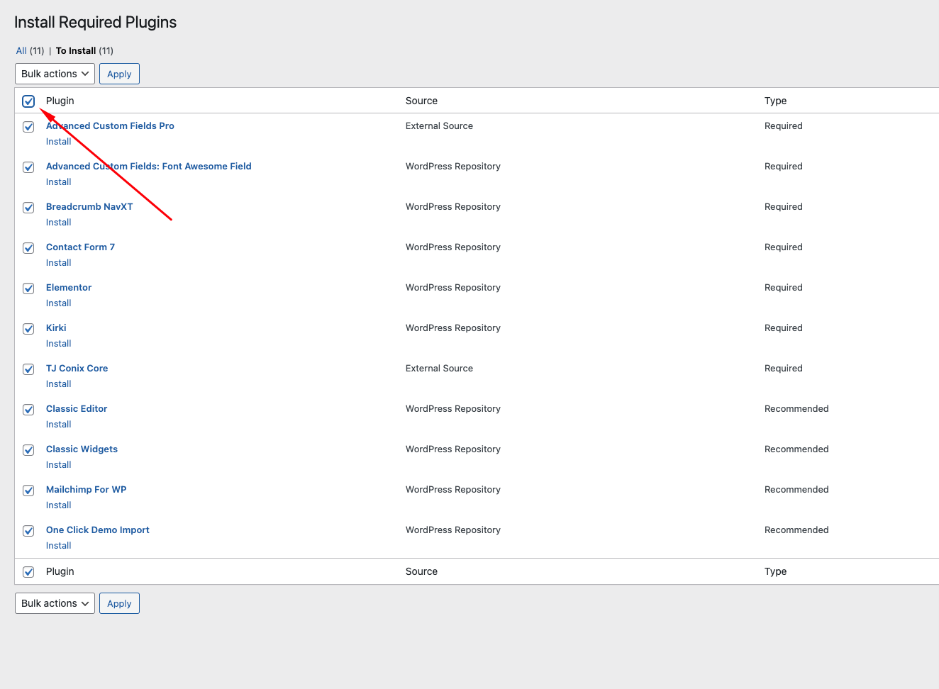Uncheck Contact Form 7 checkbox

coord(28,248)
